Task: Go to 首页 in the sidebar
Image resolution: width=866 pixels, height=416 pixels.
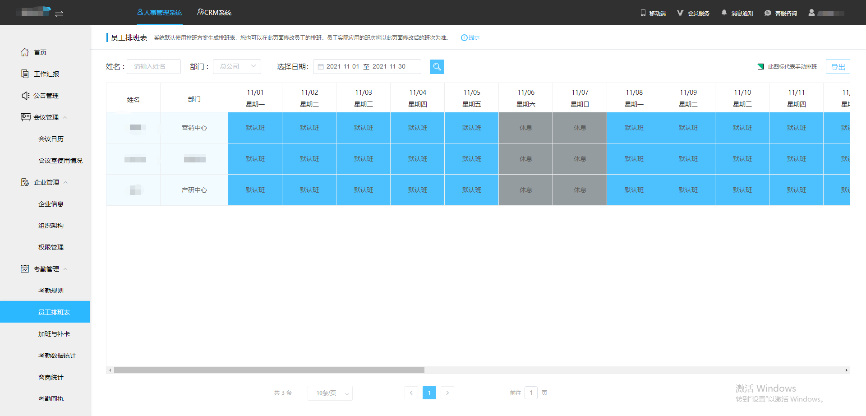Action: pyautogui.click(x=40, y=52)
